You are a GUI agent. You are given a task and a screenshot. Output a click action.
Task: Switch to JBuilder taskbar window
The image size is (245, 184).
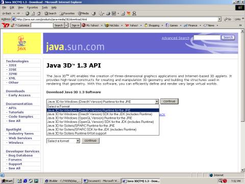(x=63, y=181)
